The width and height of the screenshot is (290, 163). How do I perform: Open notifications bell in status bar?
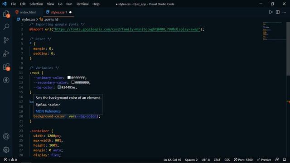[285, 159]
